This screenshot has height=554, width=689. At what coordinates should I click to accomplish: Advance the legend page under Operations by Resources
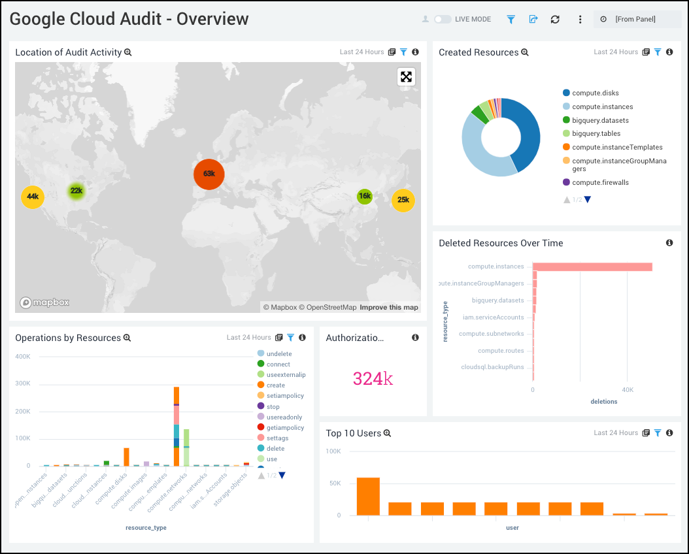(282, 476)
